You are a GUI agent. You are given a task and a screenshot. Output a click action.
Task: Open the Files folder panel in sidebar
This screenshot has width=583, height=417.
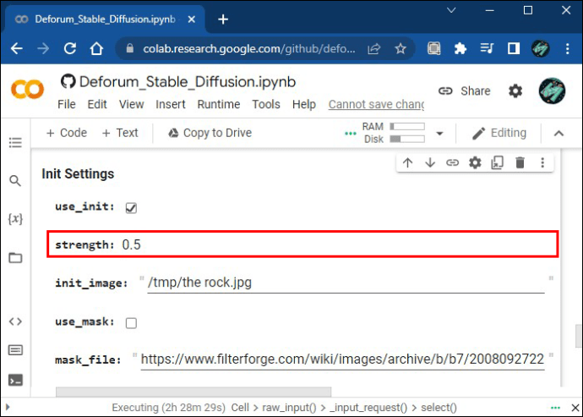(x=15, y=258)
